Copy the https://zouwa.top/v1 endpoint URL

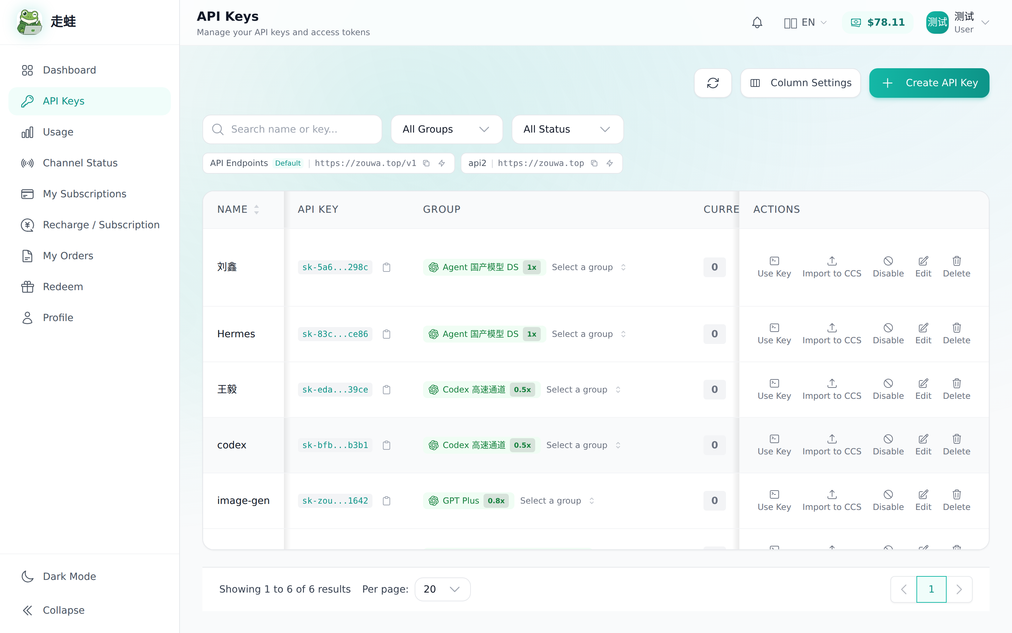click(x=426, y=163)
